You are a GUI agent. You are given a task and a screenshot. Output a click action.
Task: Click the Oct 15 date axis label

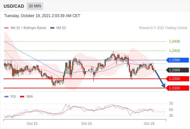click(32, 124)
